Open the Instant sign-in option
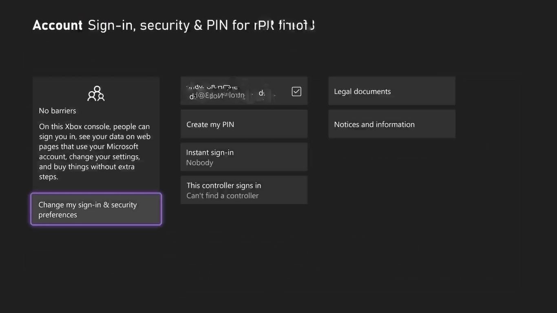 (x=244, y=157)
